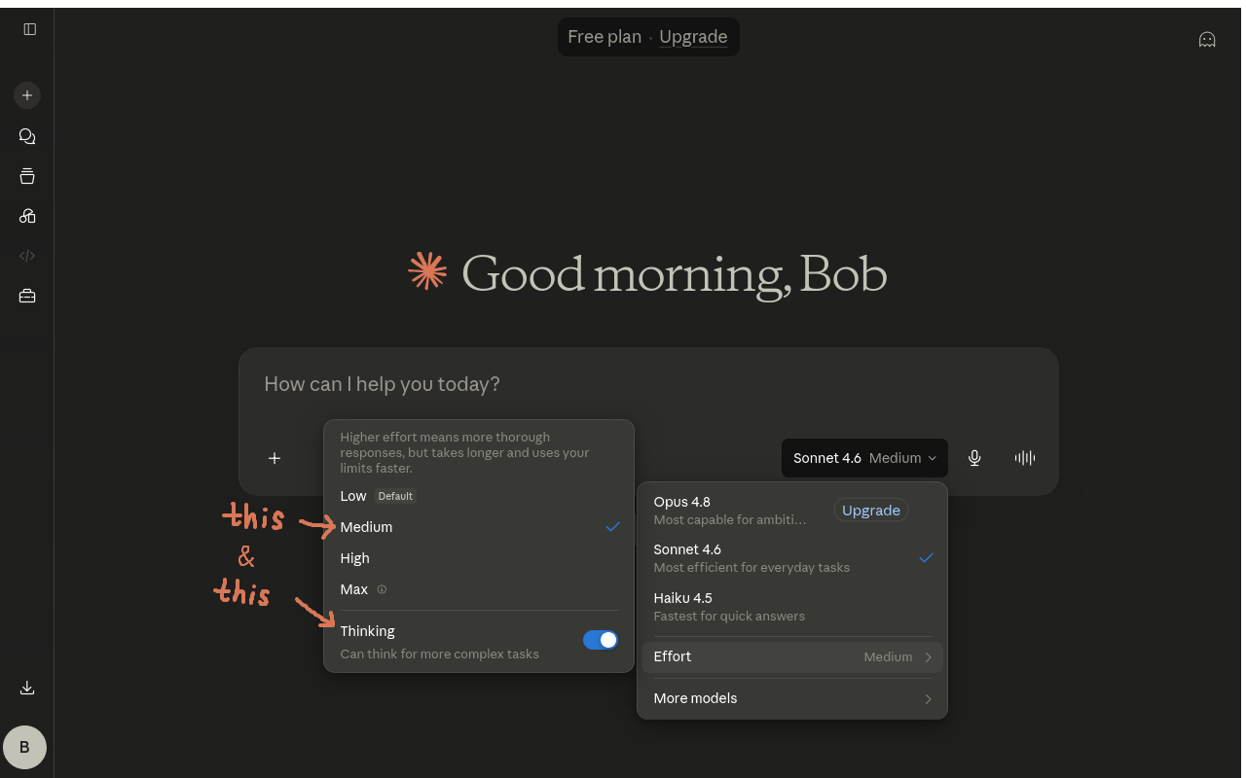Select Low effort level

(x=479, y=496)
